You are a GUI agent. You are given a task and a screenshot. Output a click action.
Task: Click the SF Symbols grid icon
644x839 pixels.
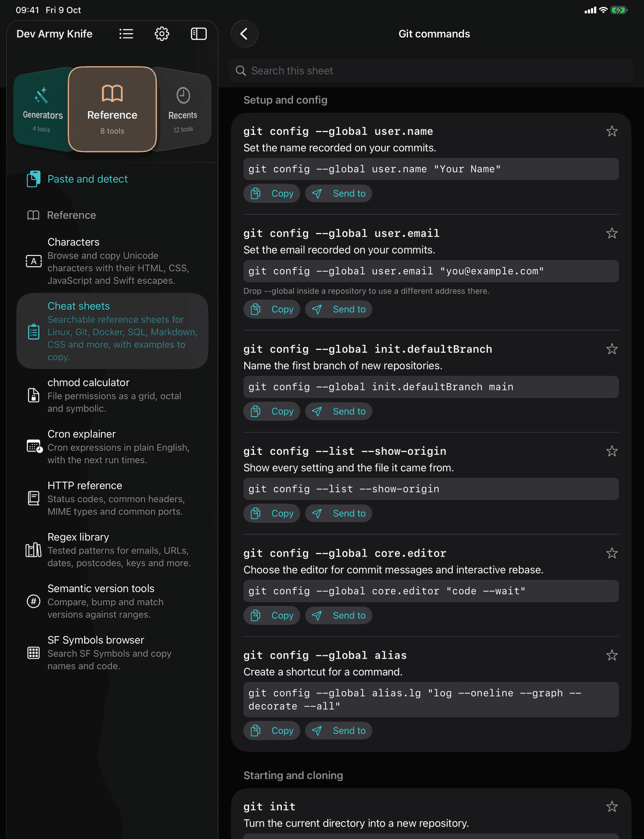[33, 653]
